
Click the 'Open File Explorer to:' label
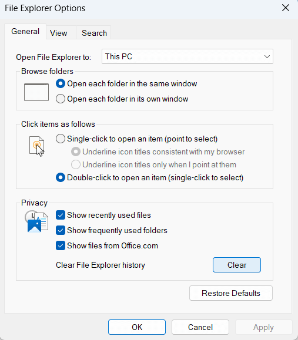coord(53,57)
